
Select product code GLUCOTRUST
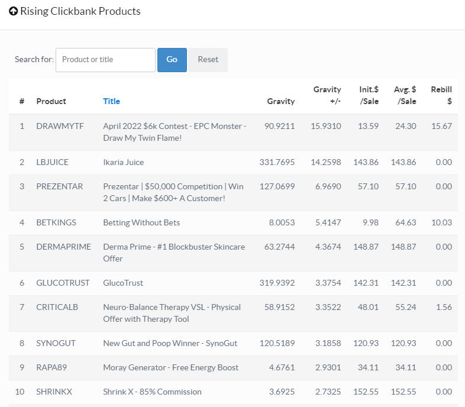(63, 283)
